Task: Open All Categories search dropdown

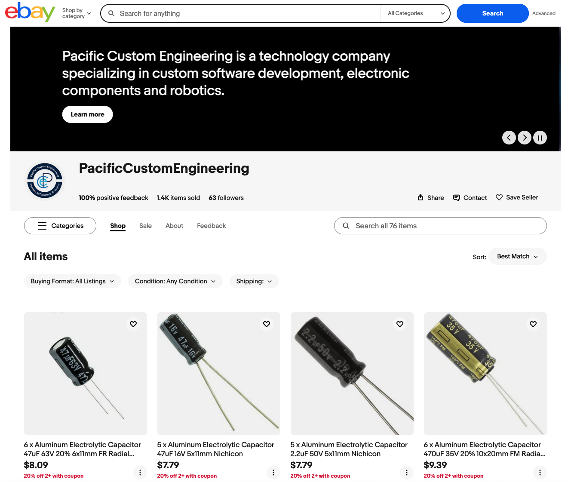Action: coord(415,13)
